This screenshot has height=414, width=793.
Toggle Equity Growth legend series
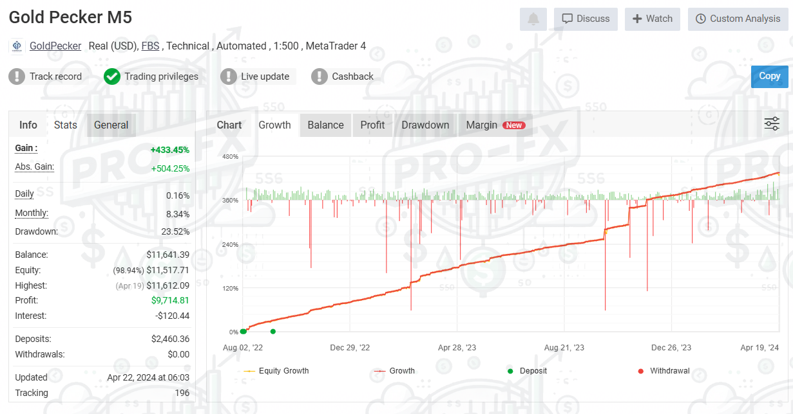277,371
